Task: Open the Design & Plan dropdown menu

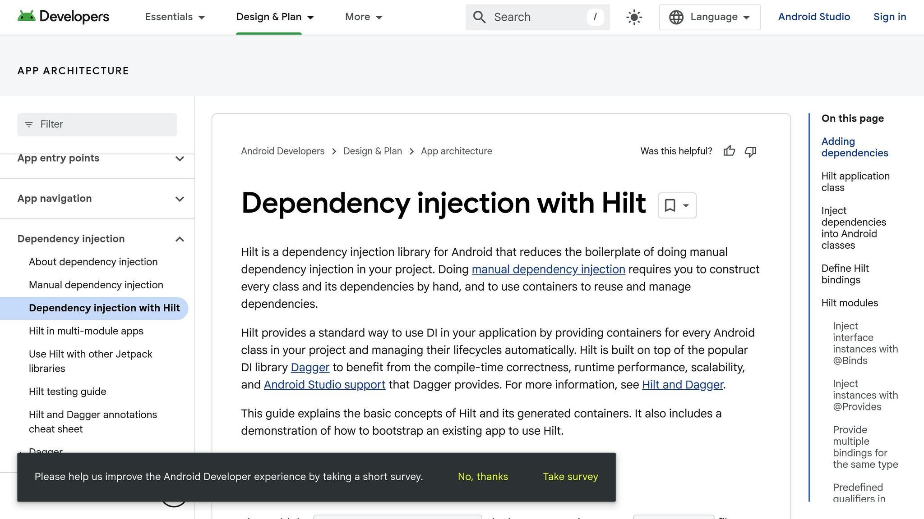Action: tap(275, 17)
